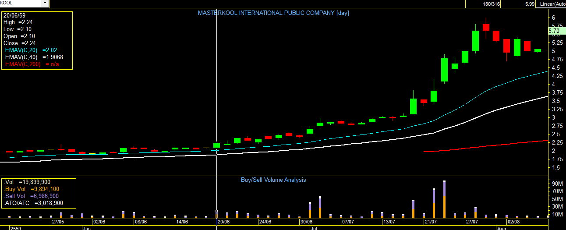This screenshot has height=230, width=566.
Task: Click the Buy Vol =9,894,100 readout
Action: coord(32,189)
